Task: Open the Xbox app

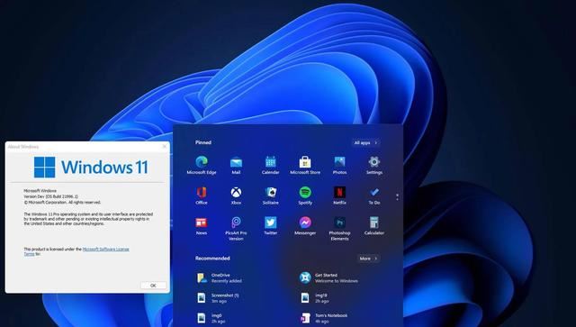Action: 236,195
